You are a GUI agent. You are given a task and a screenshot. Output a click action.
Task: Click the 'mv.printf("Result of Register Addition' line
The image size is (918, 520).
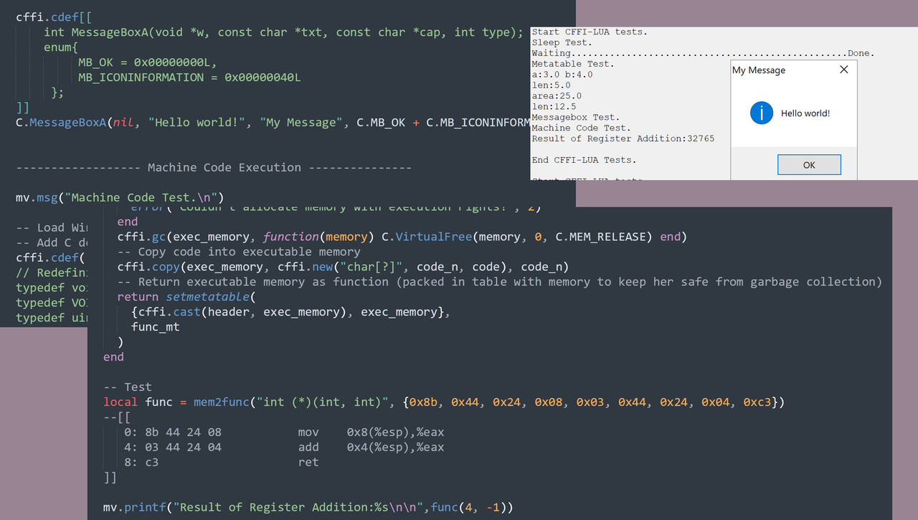pyautogui.click(x=308, y=508)
